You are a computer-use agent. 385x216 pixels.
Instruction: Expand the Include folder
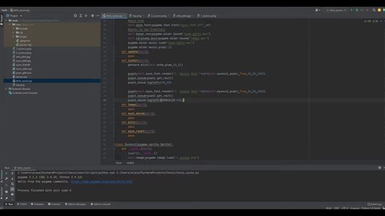[13, 28]
